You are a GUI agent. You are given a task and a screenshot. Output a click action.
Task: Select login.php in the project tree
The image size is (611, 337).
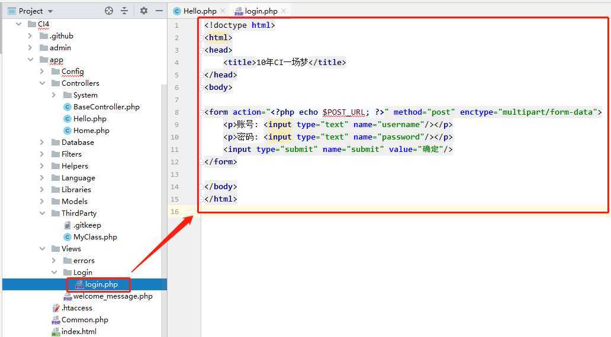pos(101,284)
